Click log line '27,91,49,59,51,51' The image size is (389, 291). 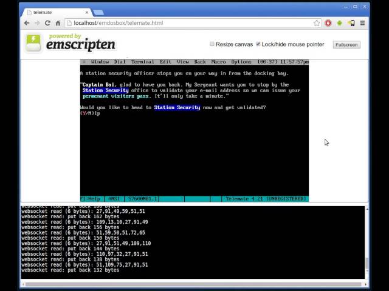[x=83, y=212]
